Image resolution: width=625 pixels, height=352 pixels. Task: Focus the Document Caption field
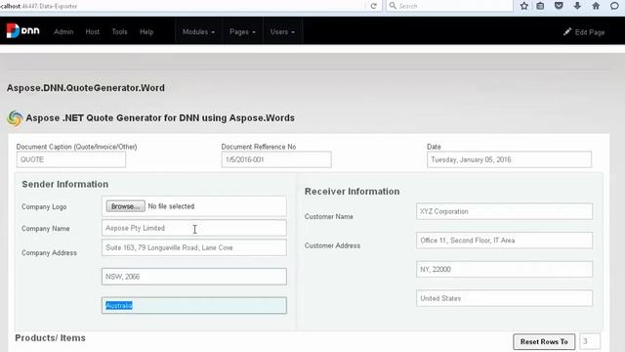[x=71, y=159]
